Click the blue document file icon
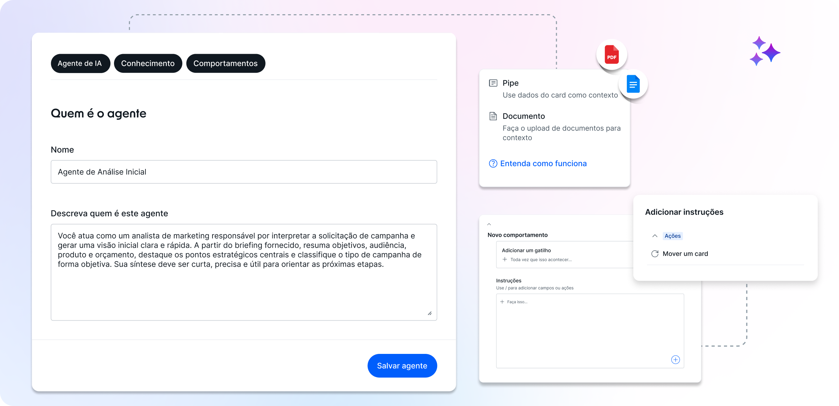The image size is (839, 406). pyautogui.click(x=633, y=84)
